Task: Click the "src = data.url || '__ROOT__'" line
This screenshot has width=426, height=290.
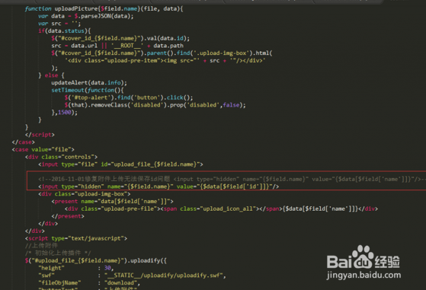Action: pyautogui.click(x=117, y=46)
